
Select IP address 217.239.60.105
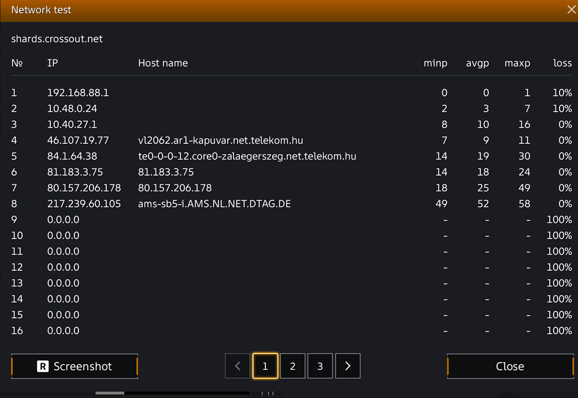pos(84,203)
